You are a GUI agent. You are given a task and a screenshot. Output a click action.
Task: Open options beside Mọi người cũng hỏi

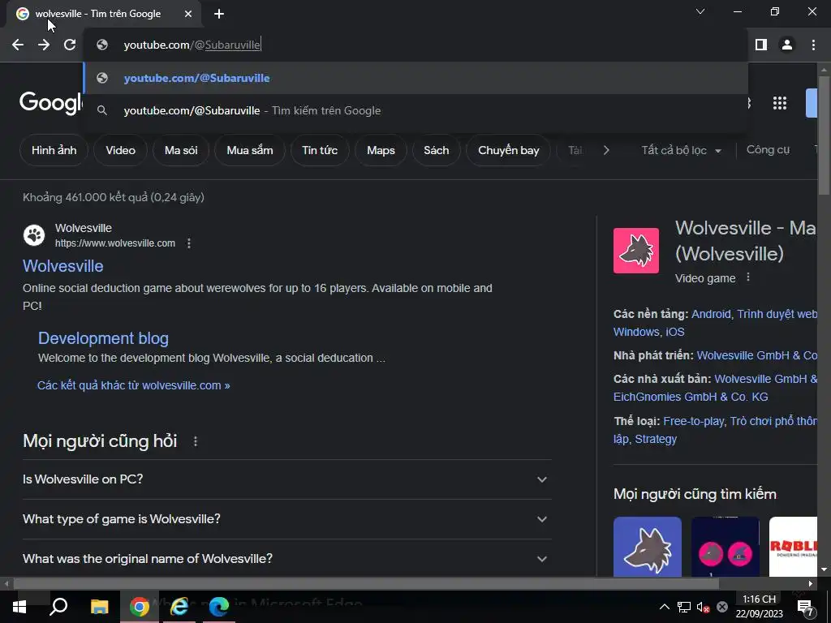tap(196, 441)
